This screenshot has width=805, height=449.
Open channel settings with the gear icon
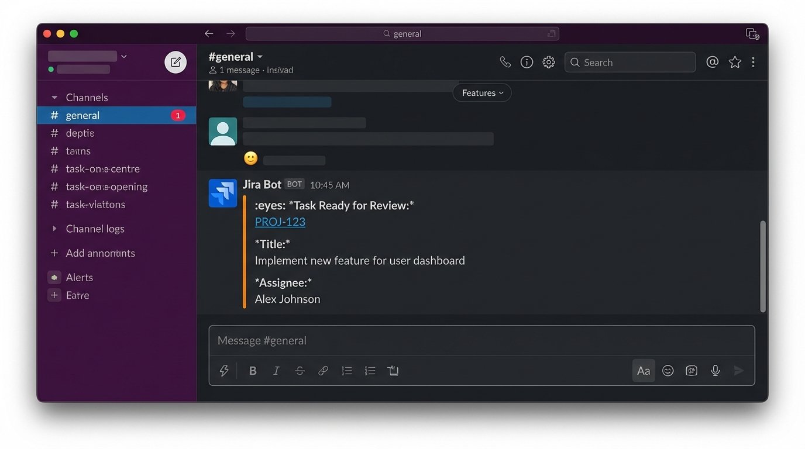tap(548, 62)
